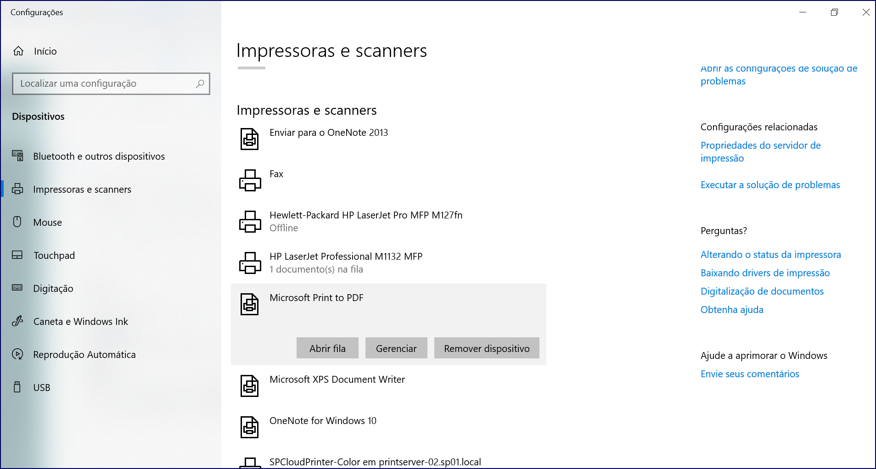
Task: Click the Enviar para o OneNote 2013 printer icon
Action: [250, 139]
